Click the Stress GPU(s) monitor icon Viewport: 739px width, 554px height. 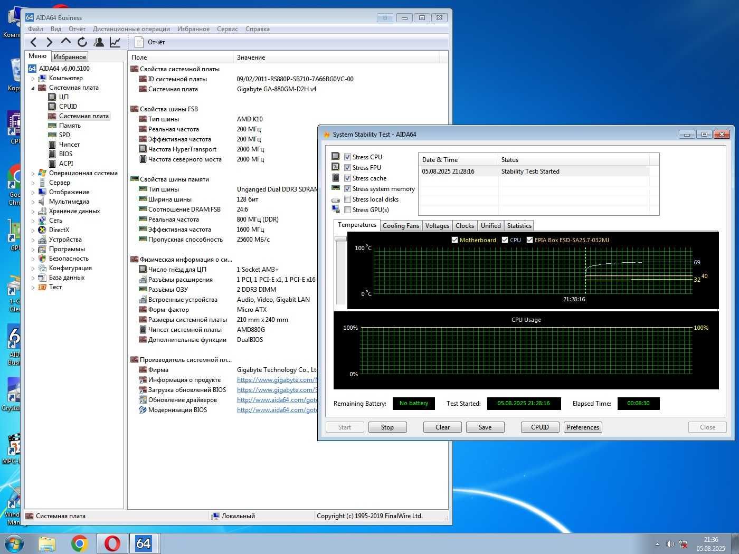click(336, 209)
